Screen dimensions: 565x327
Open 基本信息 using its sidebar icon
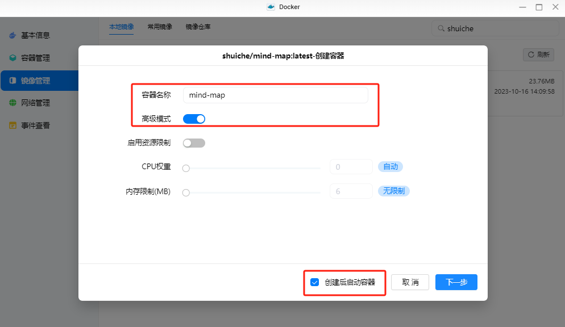coord(12,35)
